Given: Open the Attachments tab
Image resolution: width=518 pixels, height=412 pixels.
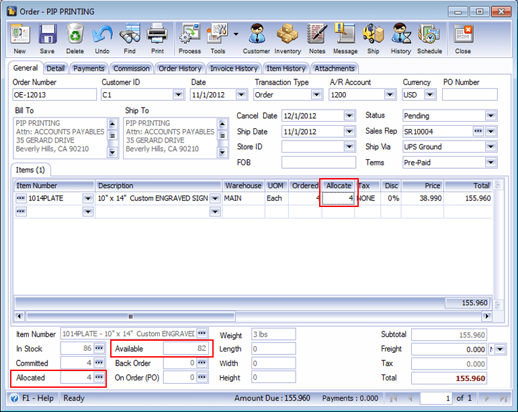Looking at the screenshot, I should (x=335, y=69).
